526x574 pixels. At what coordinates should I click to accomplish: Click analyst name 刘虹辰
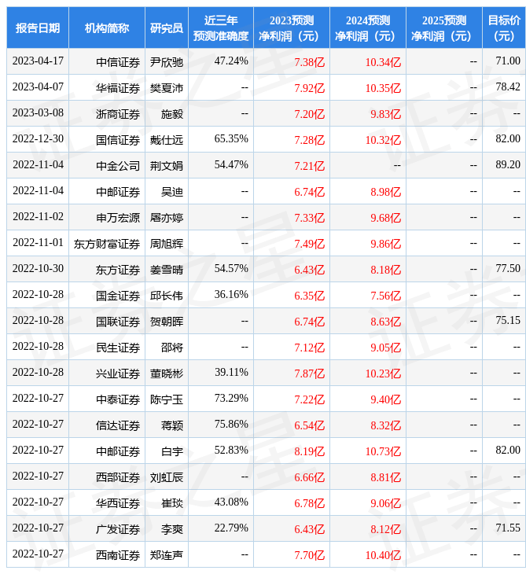click(167, 478)
